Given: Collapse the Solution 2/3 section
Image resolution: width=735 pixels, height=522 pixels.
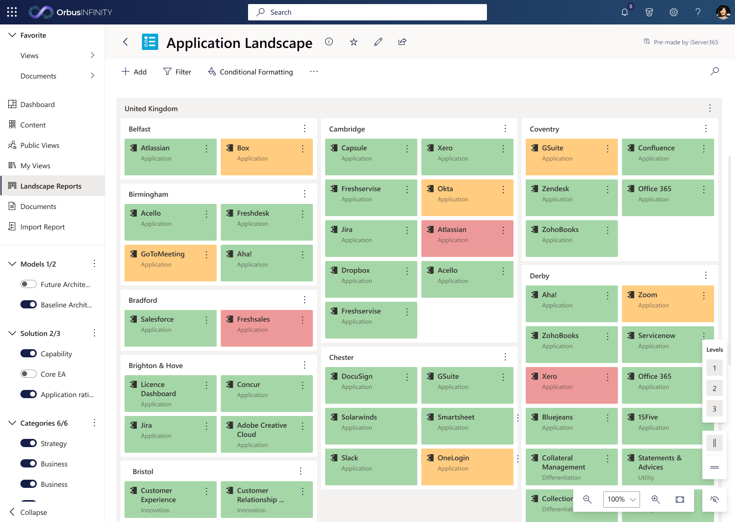Looking at the screenshot, I should coord(12,333).
